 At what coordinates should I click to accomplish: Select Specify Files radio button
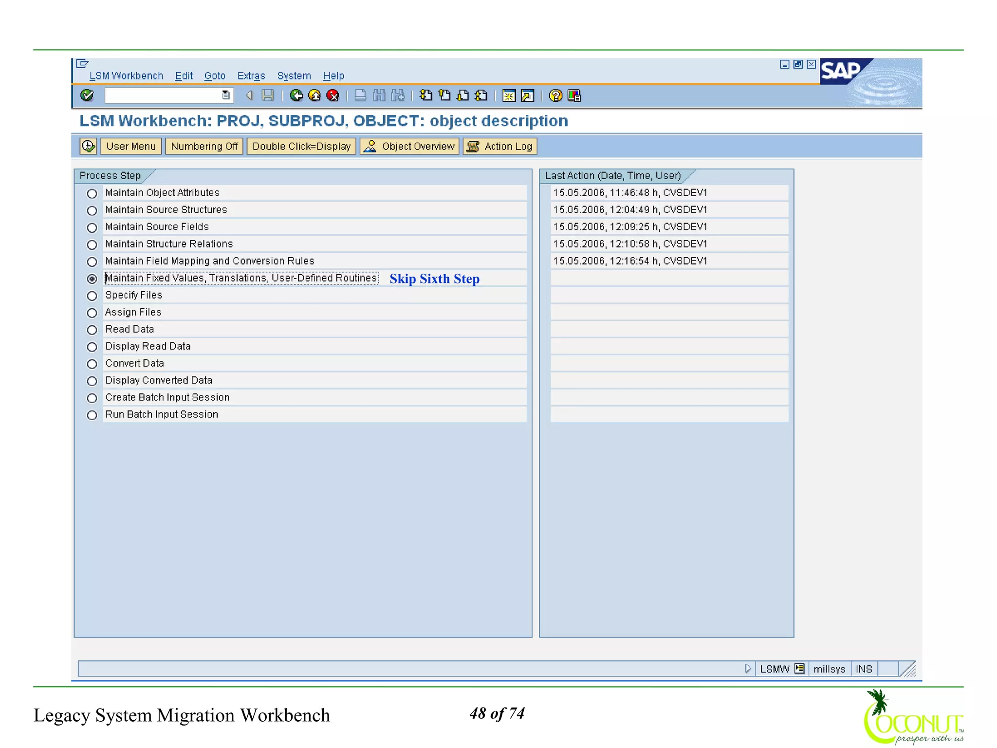point(92,296)
